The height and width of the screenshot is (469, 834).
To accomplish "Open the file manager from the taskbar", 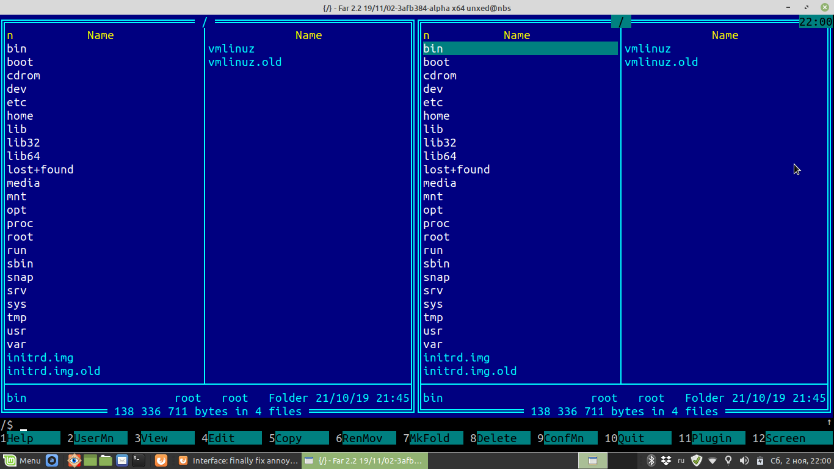I will point(105,460).
